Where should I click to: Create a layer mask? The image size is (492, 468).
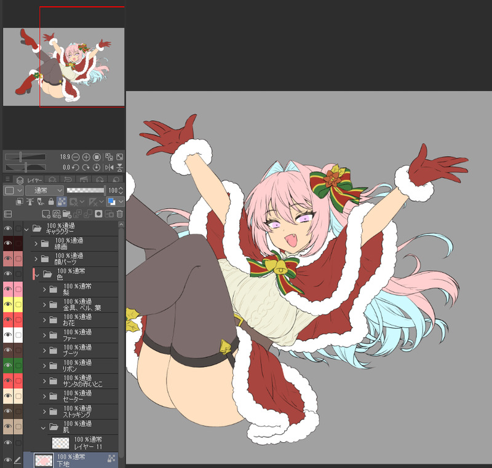pyautogui.click(x=98, y=214)
